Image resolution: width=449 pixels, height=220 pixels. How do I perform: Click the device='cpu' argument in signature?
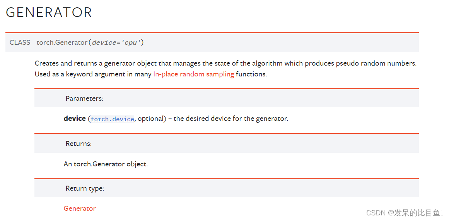(116, 42)
